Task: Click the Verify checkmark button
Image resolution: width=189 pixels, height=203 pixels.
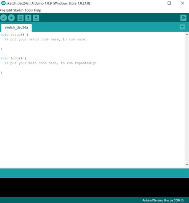Action: click(x=4, y=18)
